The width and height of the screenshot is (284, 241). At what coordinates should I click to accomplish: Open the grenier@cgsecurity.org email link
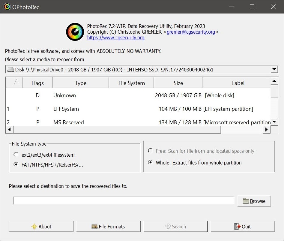(191, 32)
